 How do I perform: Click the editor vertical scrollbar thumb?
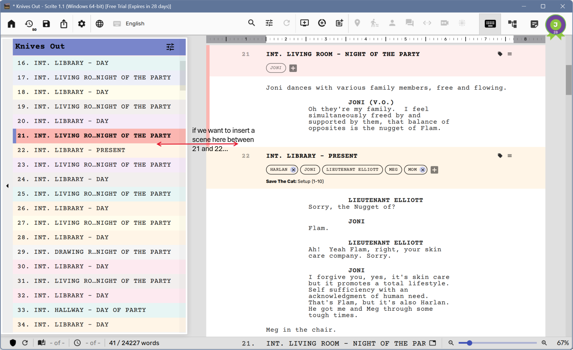pyautogui.click(x=568, y=80)
